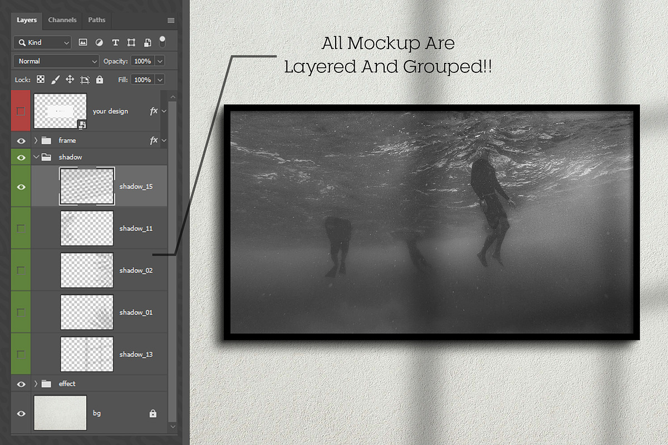
Task: Hide the effect group eye icon
Action: tap(21, 384)
